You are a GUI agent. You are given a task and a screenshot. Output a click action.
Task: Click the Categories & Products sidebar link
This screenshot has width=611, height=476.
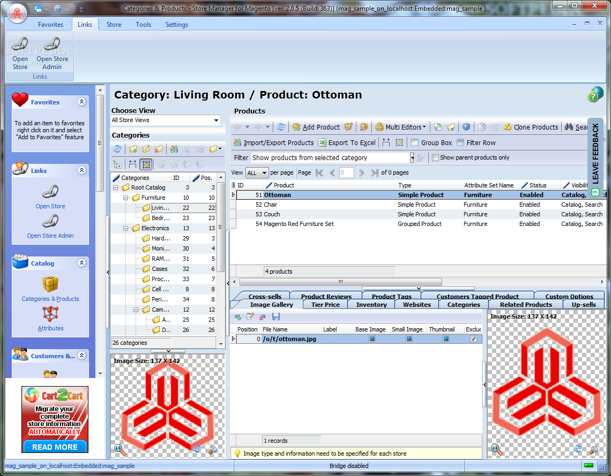50,299
